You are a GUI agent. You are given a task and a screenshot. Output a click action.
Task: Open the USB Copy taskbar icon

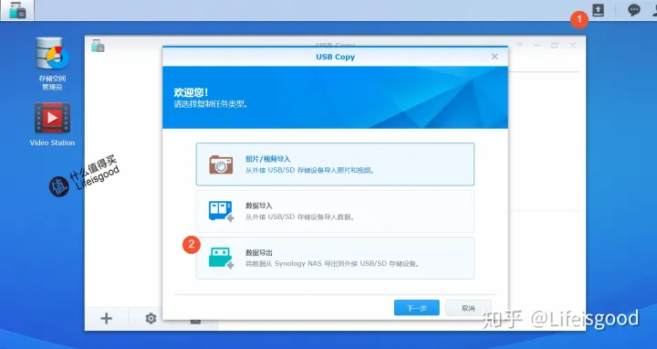click(x=17, y=10)
